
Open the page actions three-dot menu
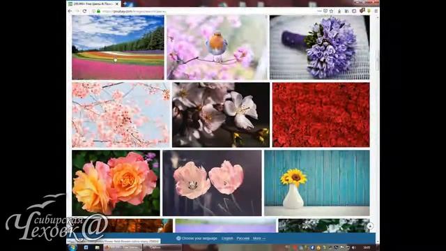(x=319, y=11)
